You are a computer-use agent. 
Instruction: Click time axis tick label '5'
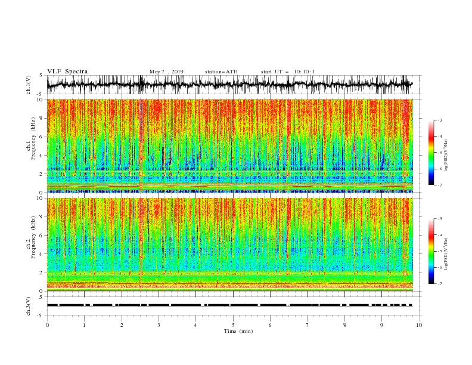click(x=233, y=325)
